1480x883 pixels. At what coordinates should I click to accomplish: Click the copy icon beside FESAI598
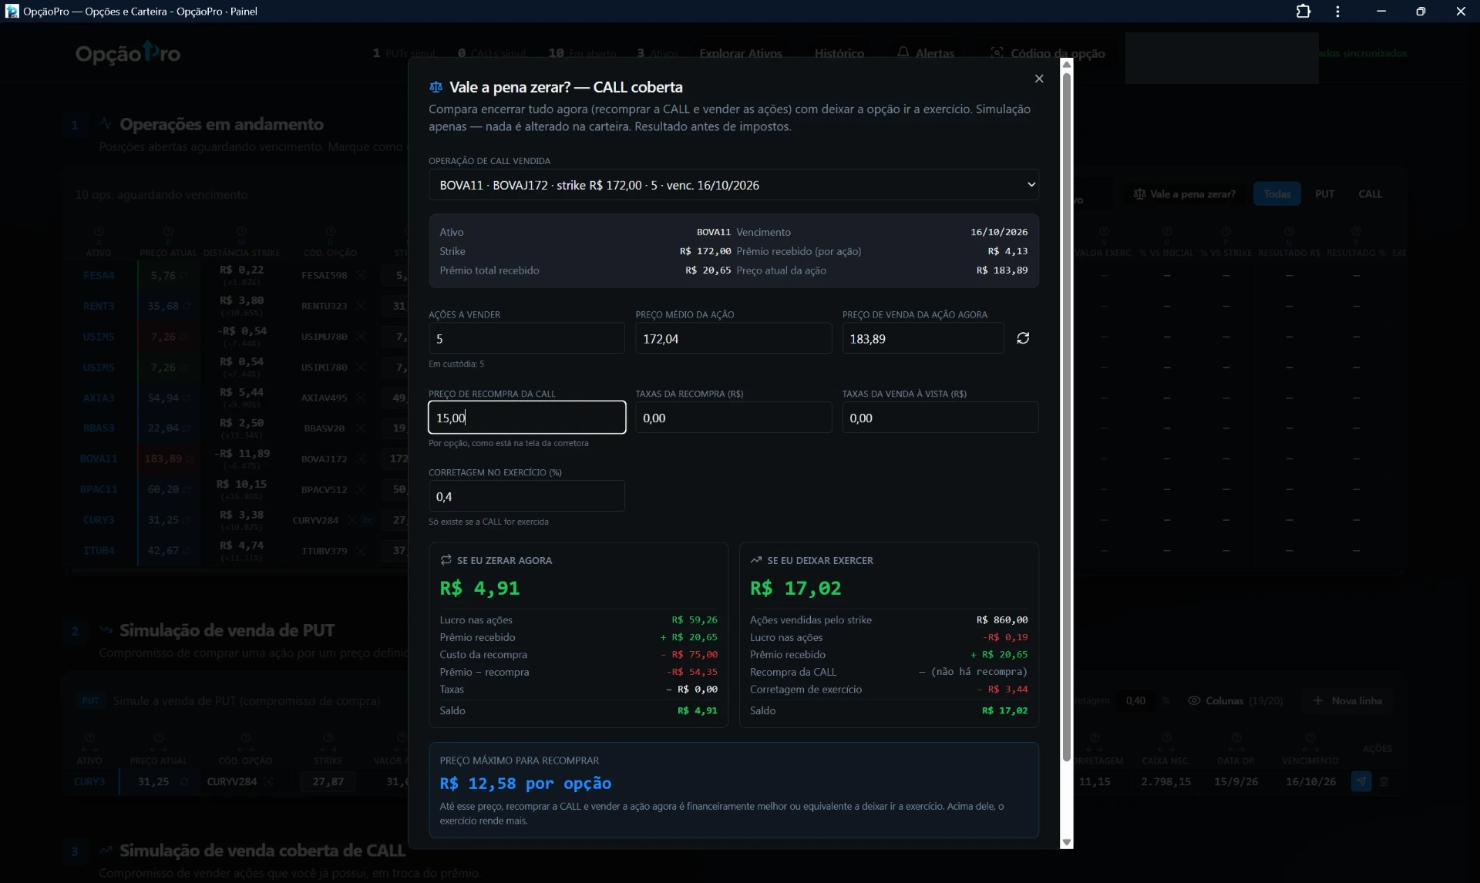[x=361, y=275]
